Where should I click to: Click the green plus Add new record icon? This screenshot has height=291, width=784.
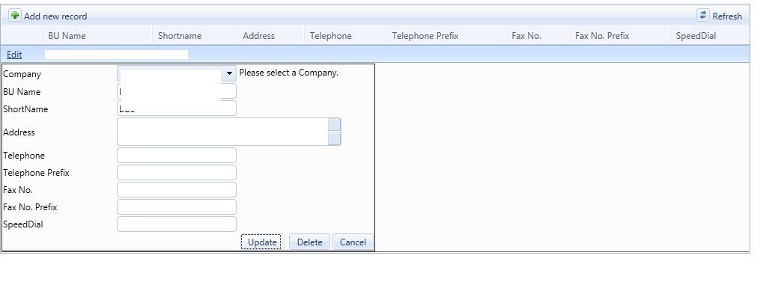coord(15,16)
